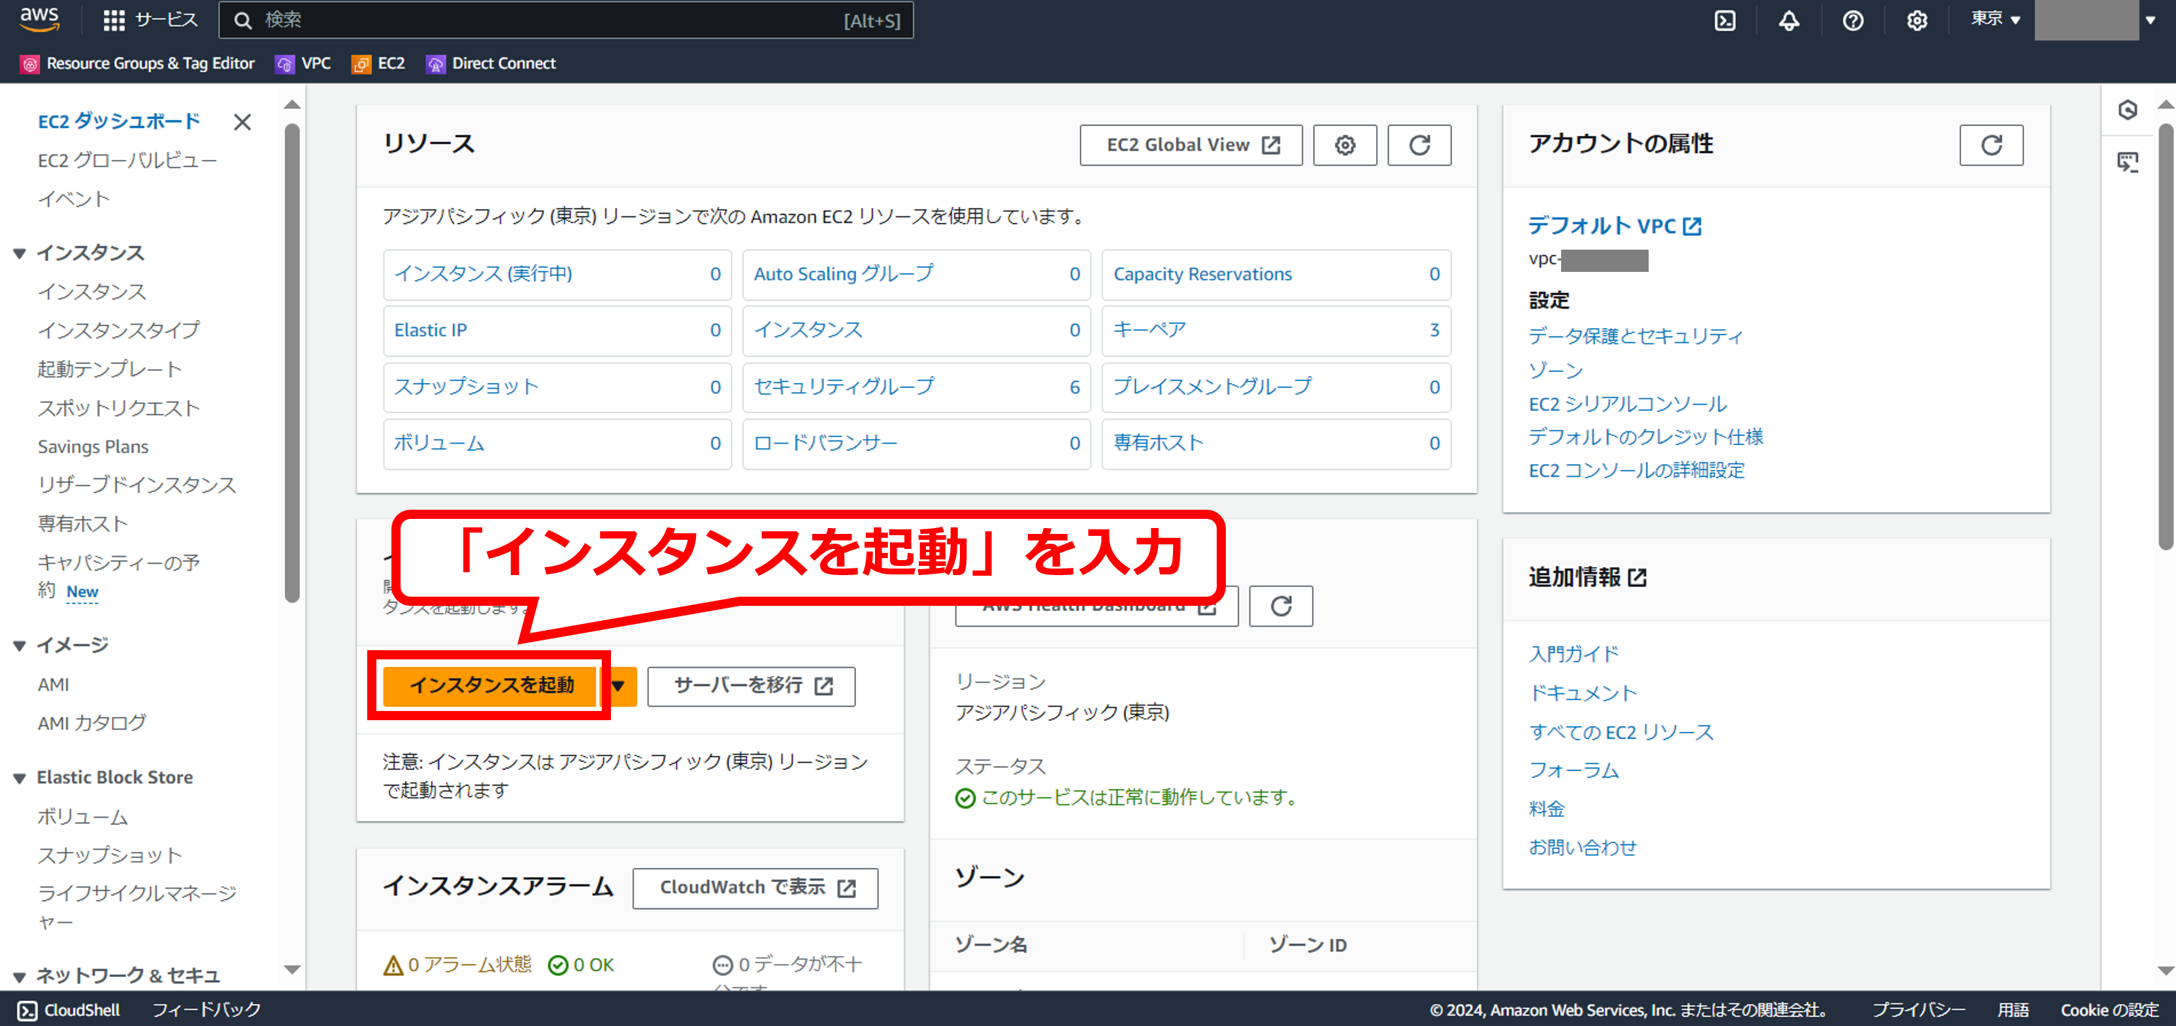This screenshot has height=1026, width=2176.
Task: Open the region selector 東京
Action: tap(1995, 18)
